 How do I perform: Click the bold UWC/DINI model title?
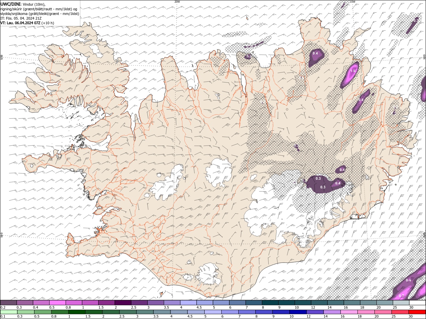click(x=10, y=4)
